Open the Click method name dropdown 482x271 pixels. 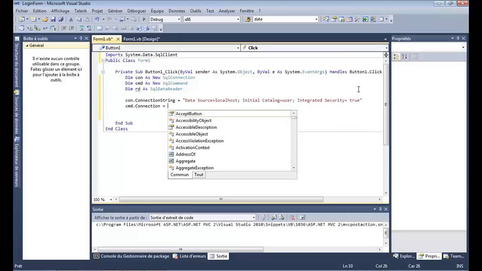click(x=386, y=48)
